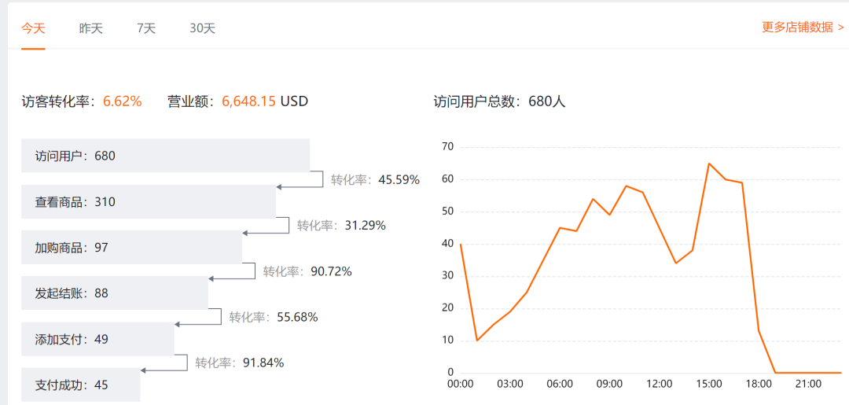The image size is (849, 405).
Task: Click the 加购商品: 97 funnel bar
Action: tap(131, 247)
